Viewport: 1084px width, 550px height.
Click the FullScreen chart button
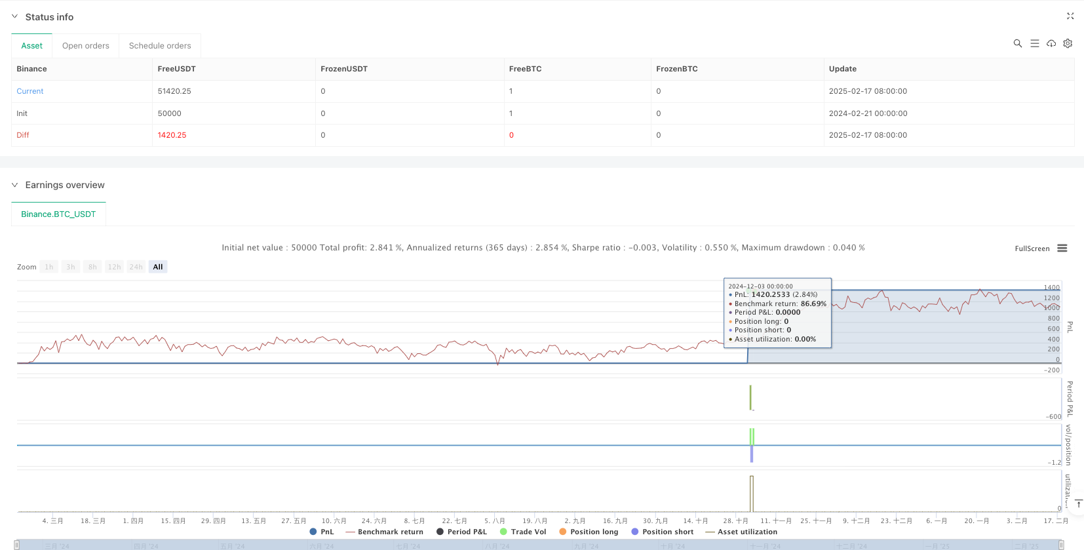[x=1032, y=248]
